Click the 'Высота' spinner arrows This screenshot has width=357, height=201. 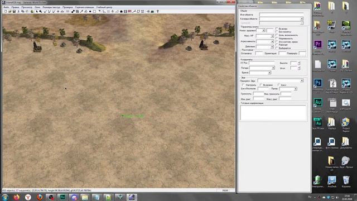[x=299, y=63]
